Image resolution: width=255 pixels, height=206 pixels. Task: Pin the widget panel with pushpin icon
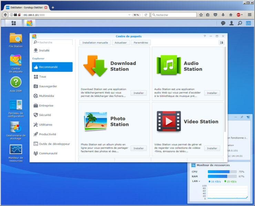(x=242, y=117)
